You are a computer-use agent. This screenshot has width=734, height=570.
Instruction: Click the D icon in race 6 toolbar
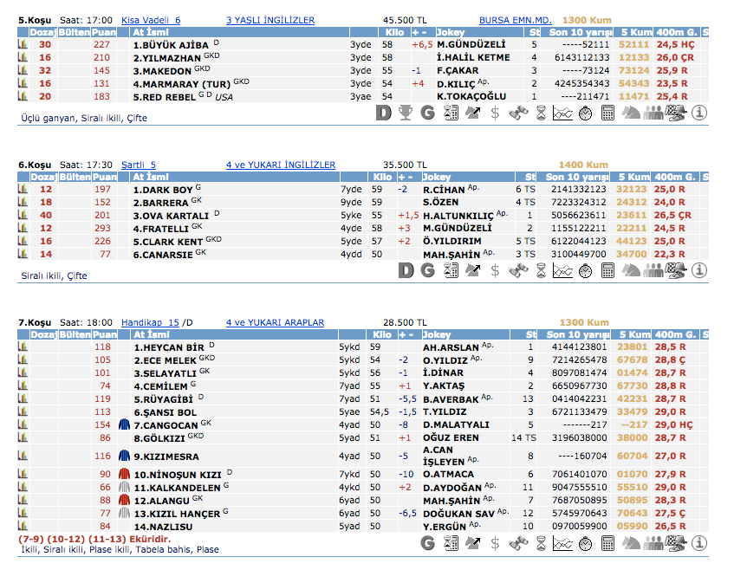(x=406, y=270)
